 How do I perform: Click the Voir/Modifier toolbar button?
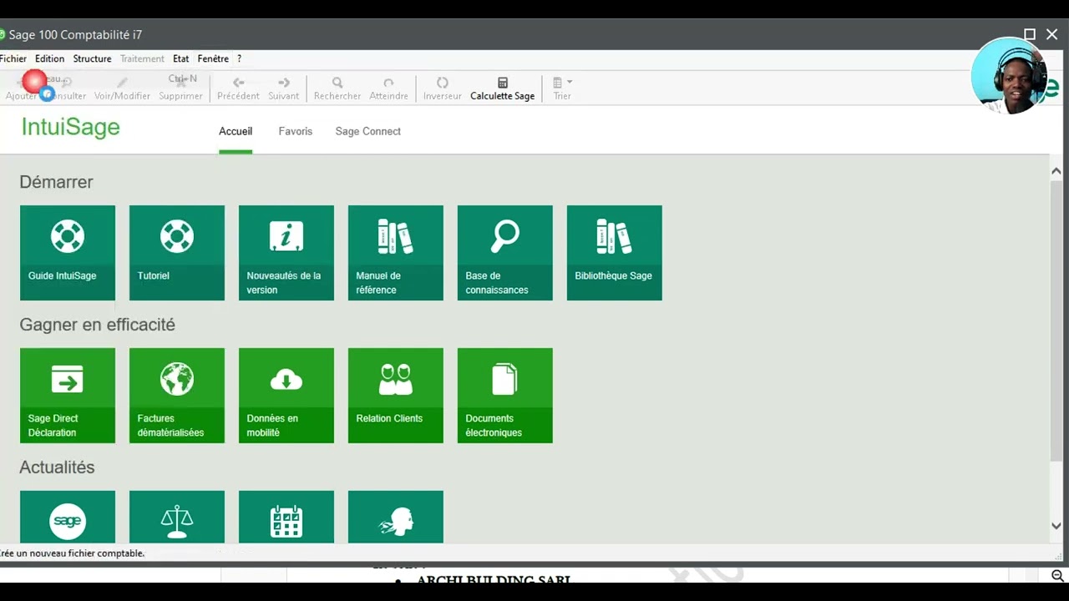pos(122,88)
